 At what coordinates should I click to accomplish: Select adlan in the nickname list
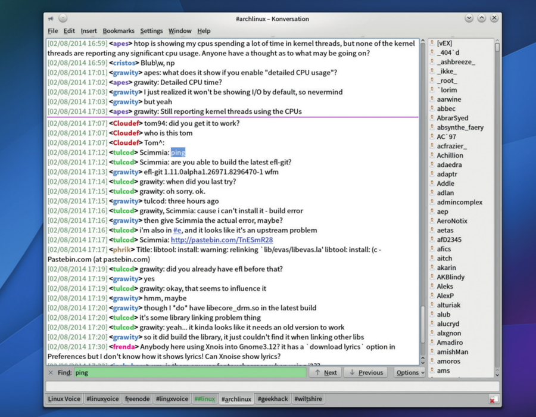coord(445,193)
